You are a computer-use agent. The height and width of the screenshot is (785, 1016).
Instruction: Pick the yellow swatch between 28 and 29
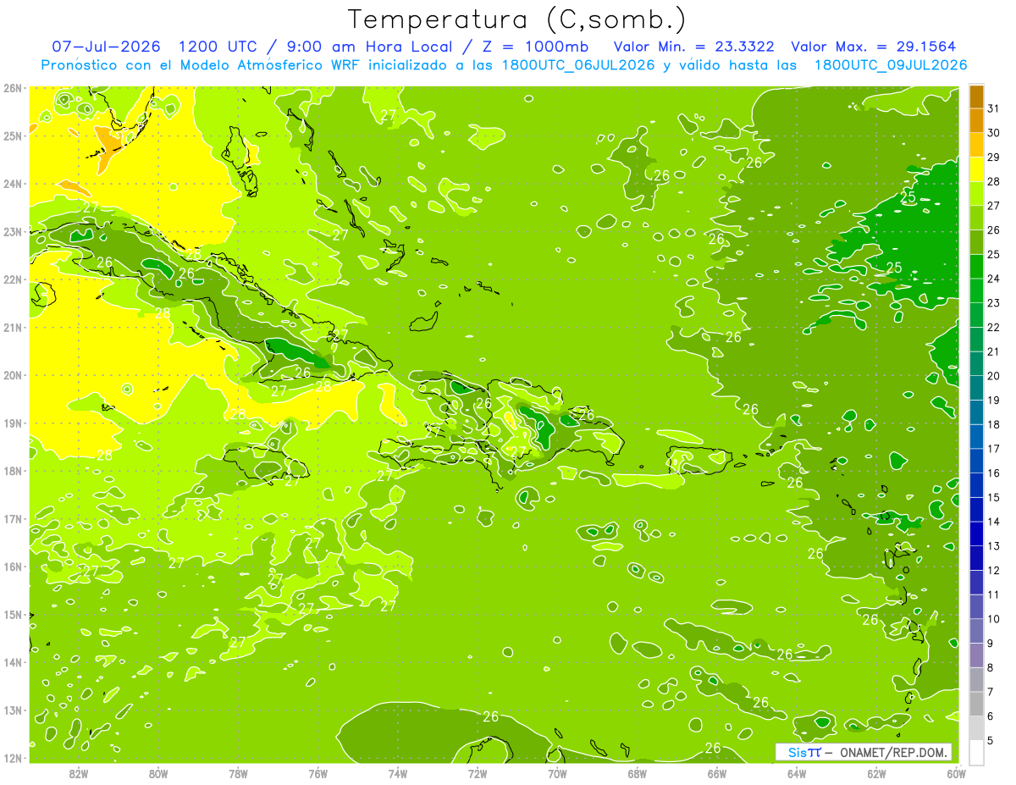point(976,169)
